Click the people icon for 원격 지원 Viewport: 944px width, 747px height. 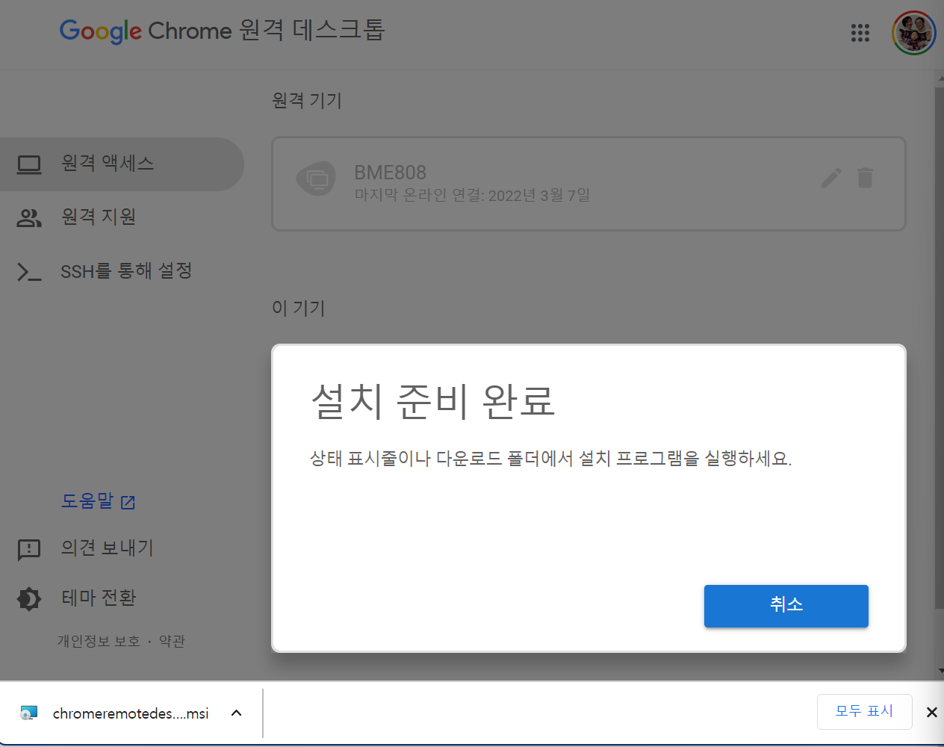[29, 218]
